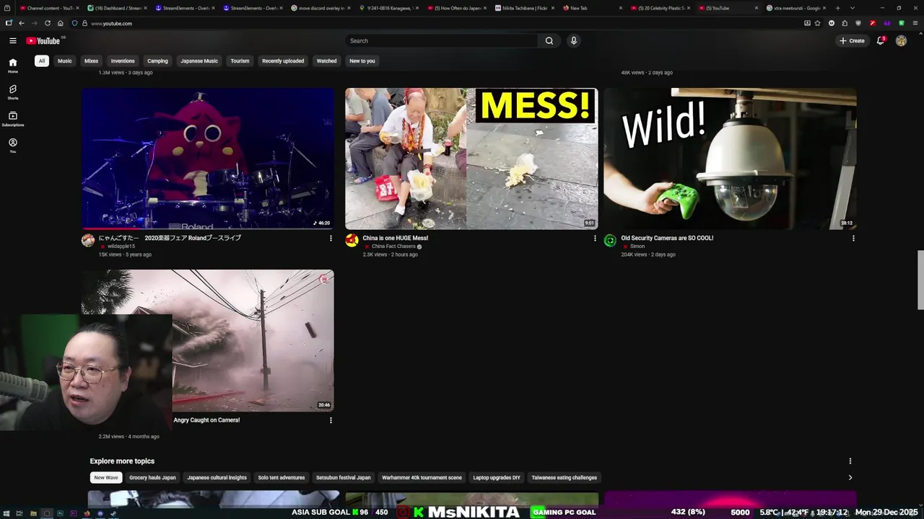Open Steam from the taskbar
This screenshot has height=519, width=924.
[x=113, y=513]
